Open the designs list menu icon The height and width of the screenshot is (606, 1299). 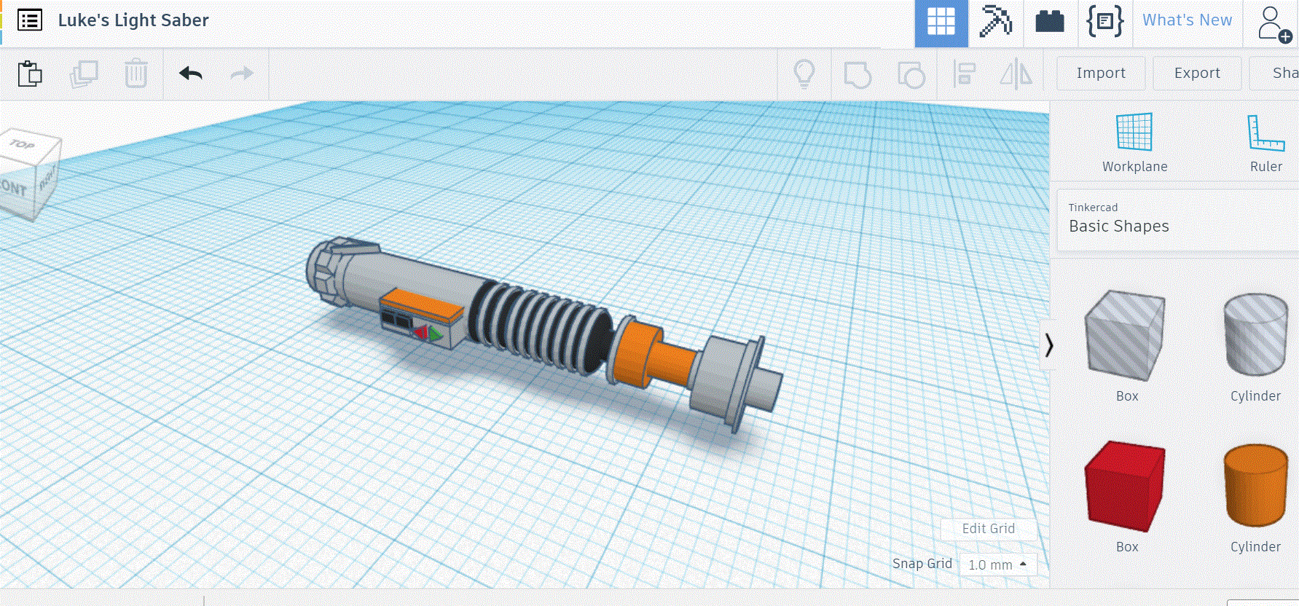pyautogui.click(x=30, y=20)
